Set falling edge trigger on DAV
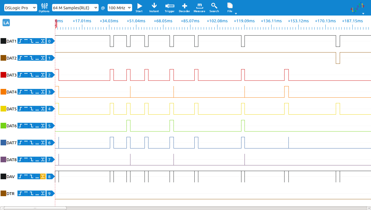 [x=32, y=177]
